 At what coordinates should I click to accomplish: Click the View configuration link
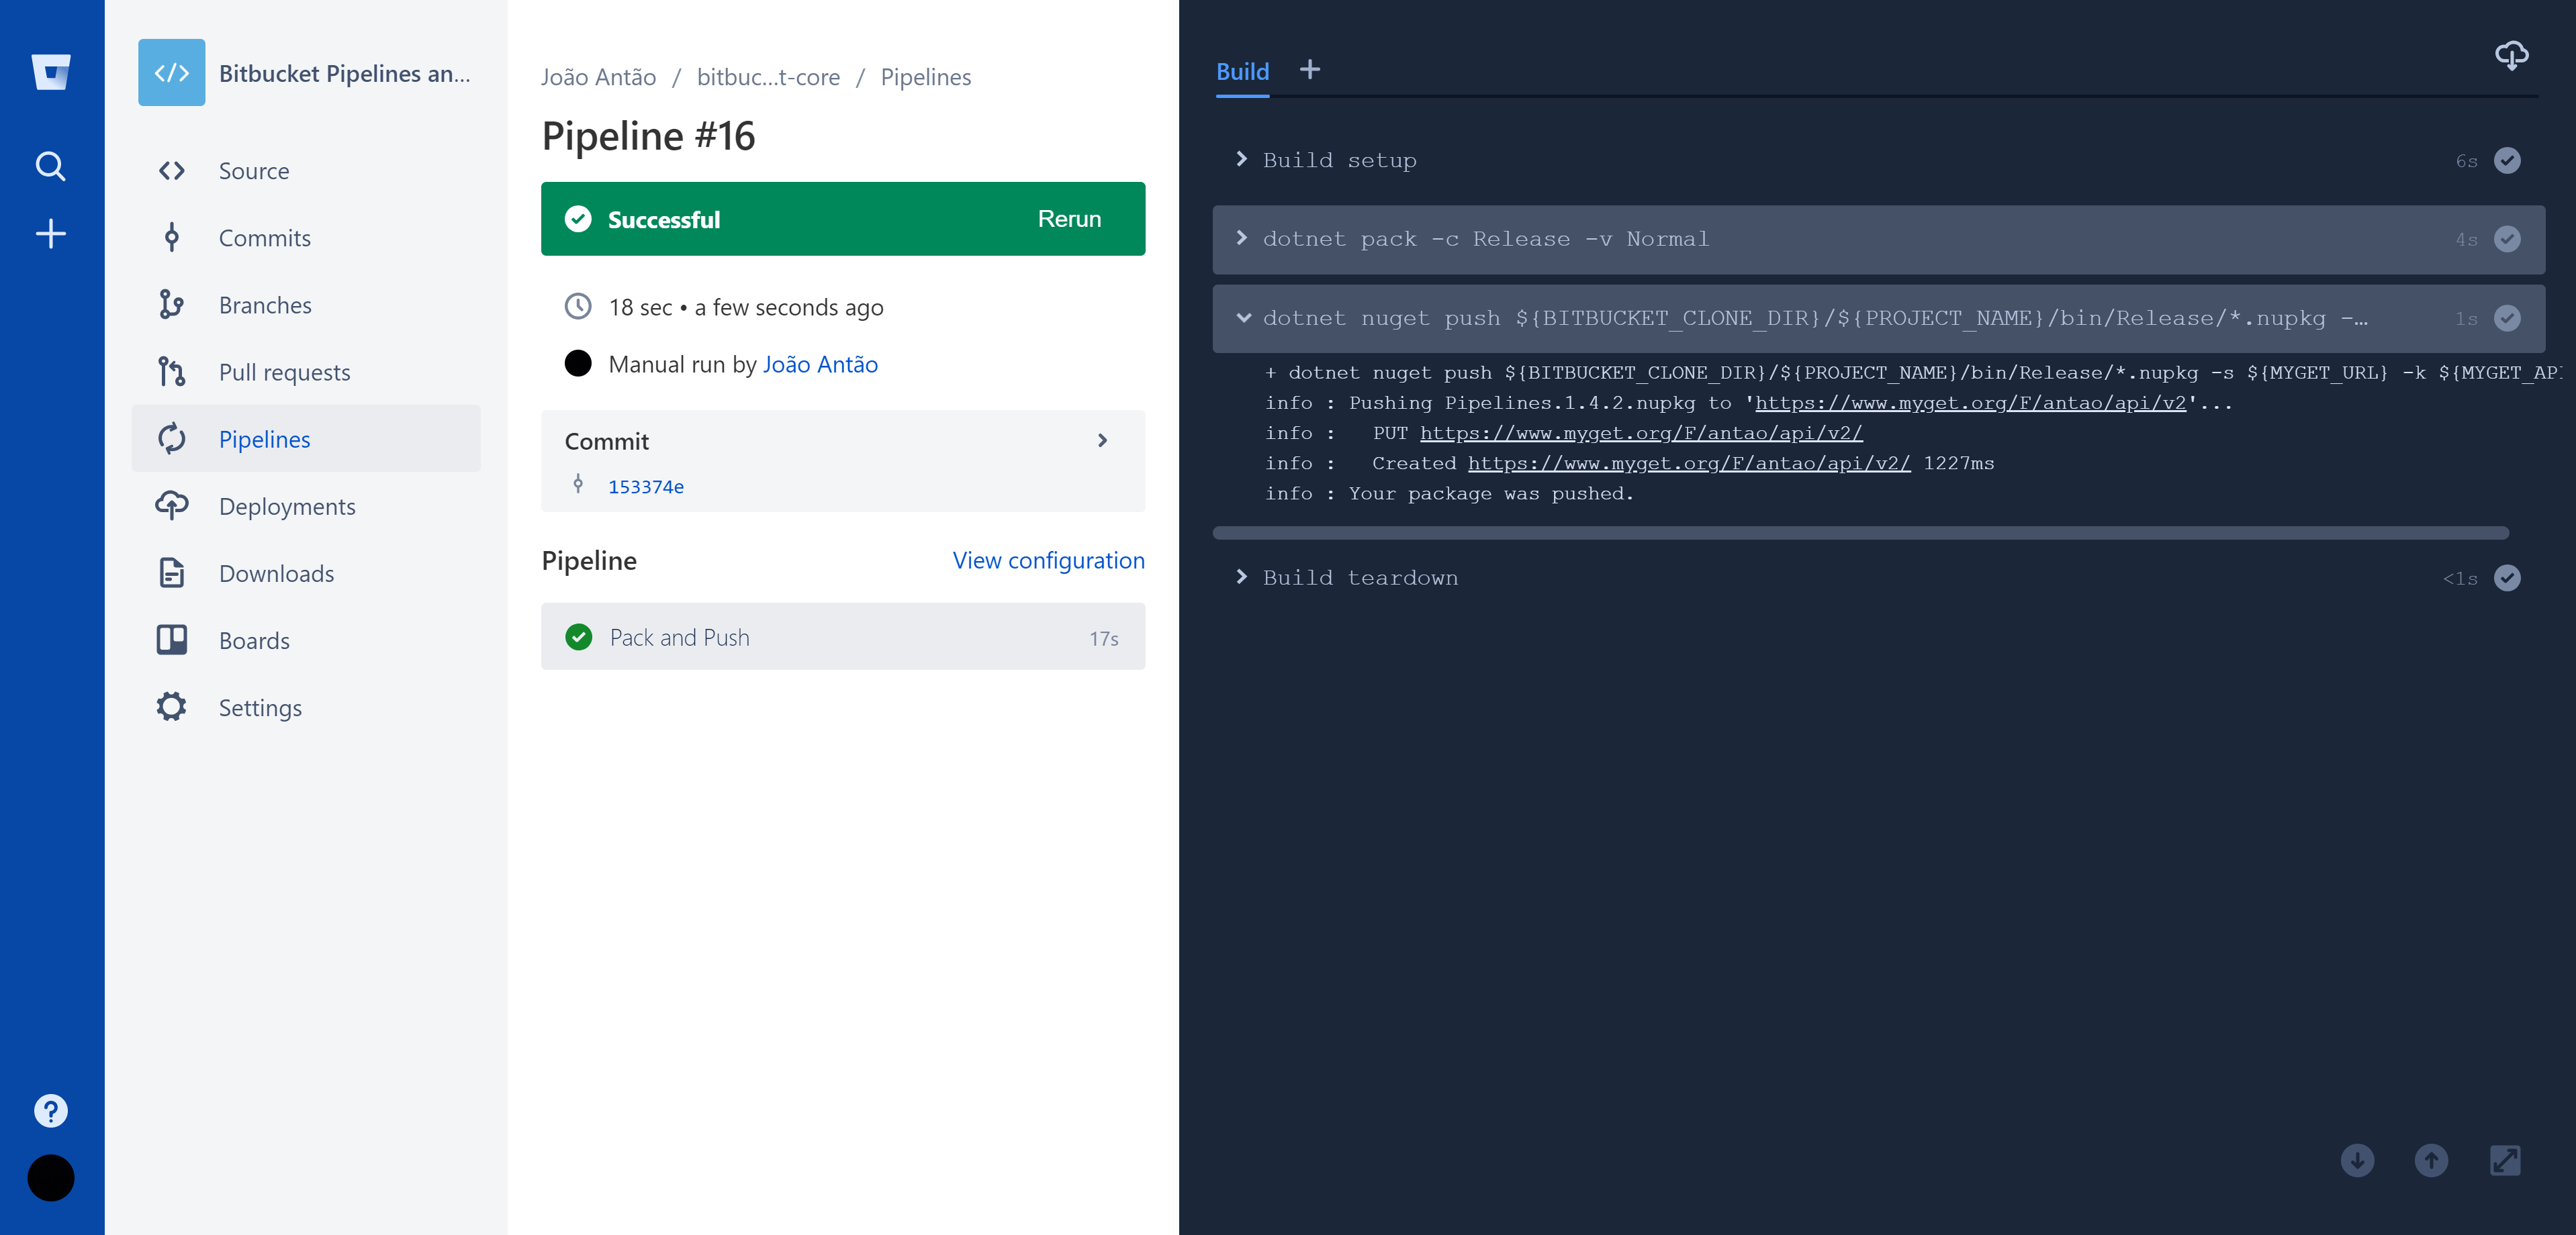pyautogui.click(x=1048, y=558)
